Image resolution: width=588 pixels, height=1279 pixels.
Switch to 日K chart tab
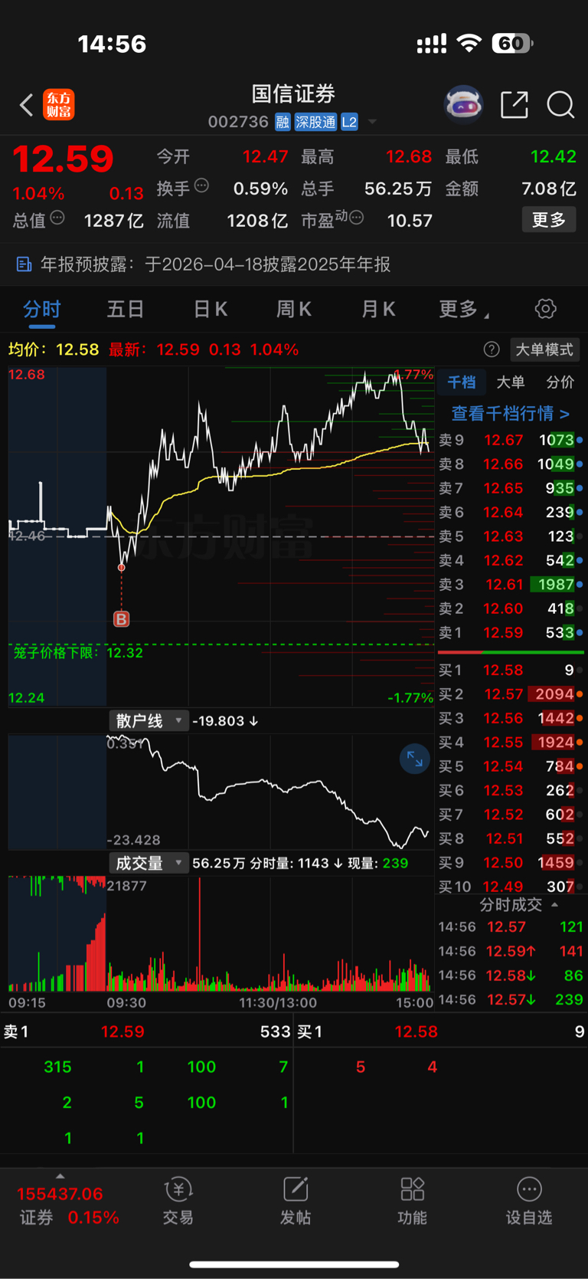[210, 310]
